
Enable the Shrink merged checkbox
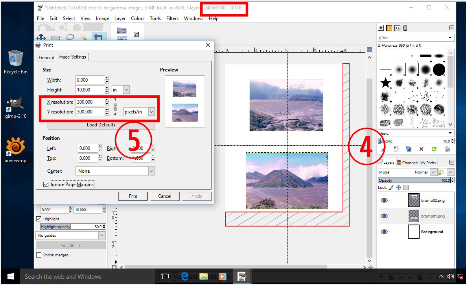pos(39,255)
